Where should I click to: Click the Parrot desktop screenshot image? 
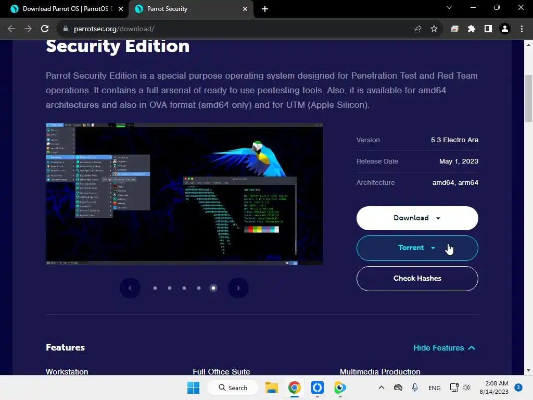(185, 194)
